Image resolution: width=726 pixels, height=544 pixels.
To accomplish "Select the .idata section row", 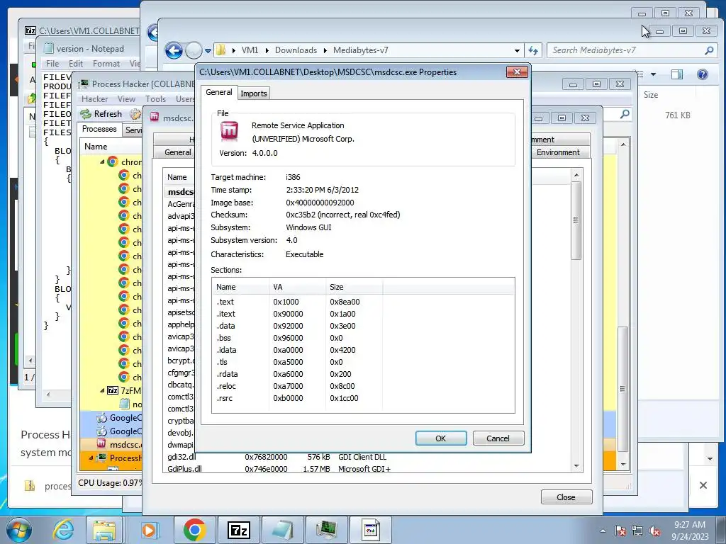I will [x=363, y=350].
